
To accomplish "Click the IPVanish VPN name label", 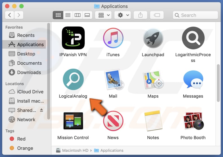I will coord(73,55).
